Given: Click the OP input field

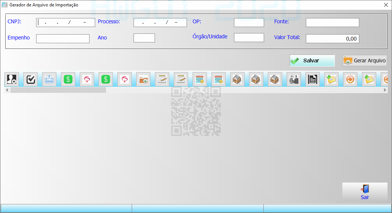Looking at the screenshot, I should 249,23.
